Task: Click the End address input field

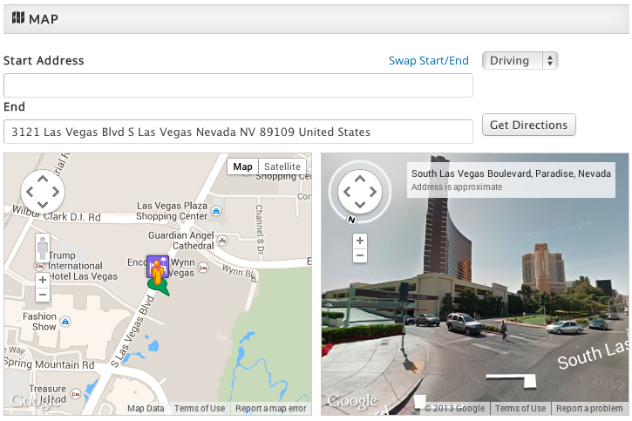Action: coord(238,132)
